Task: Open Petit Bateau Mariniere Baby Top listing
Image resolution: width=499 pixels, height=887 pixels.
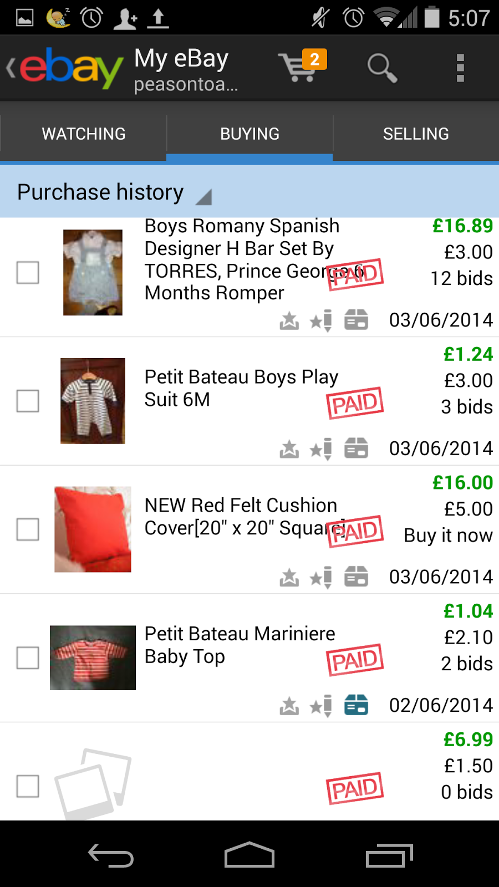Action: 240,645
